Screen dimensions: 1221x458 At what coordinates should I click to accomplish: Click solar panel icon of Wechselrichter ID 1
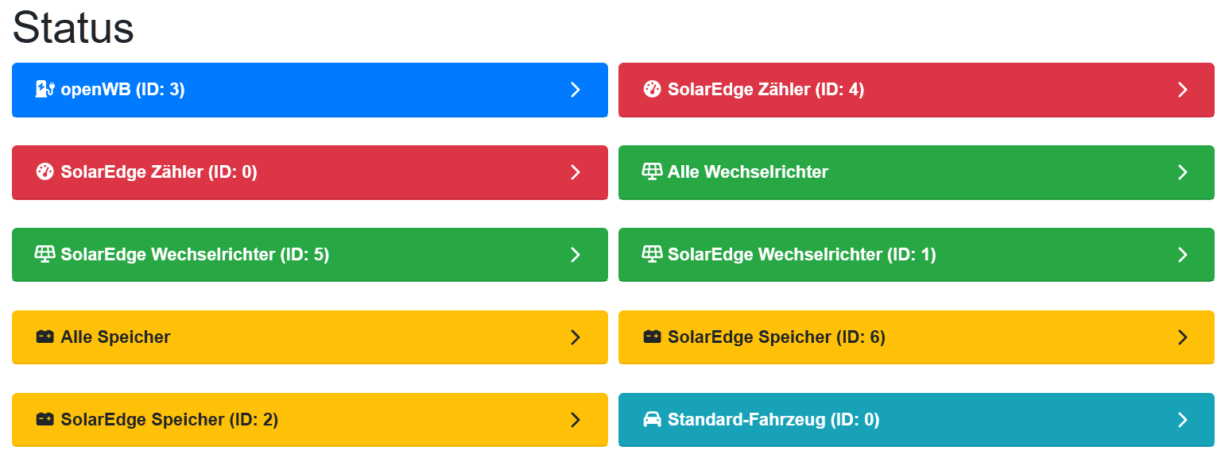[x=652, y=255]
